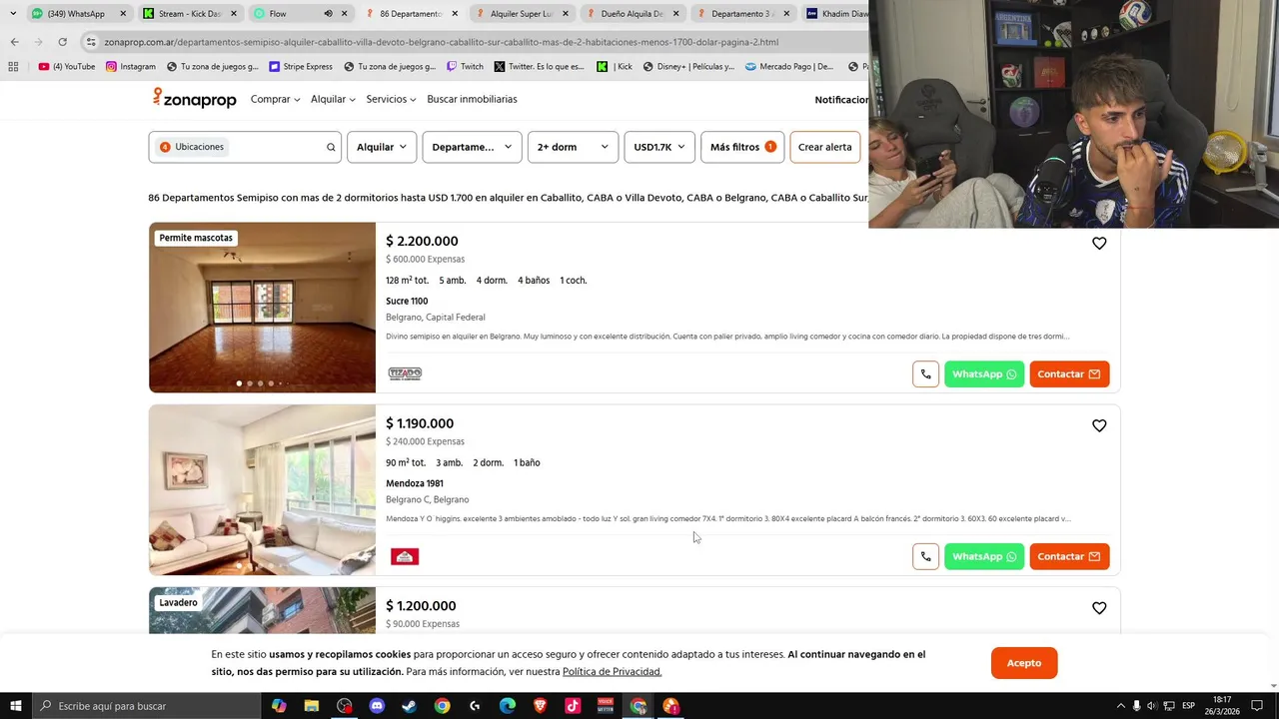Click Contactar on the Mendoza 1981 listing

[1069, 556]
